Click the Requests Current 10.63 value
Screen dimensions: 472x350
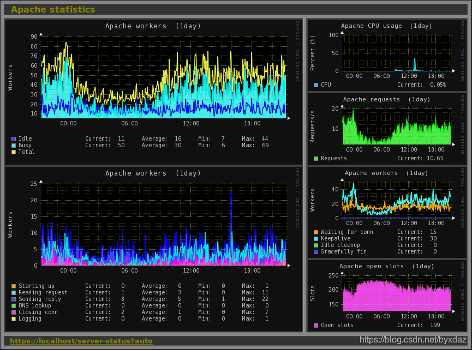(x=435, y=158)
